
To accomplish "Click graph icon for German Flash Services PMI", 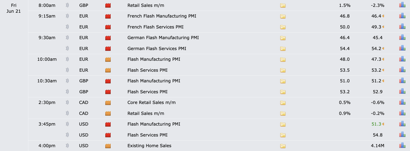I will pyautogui.click(x=402, y=48).
